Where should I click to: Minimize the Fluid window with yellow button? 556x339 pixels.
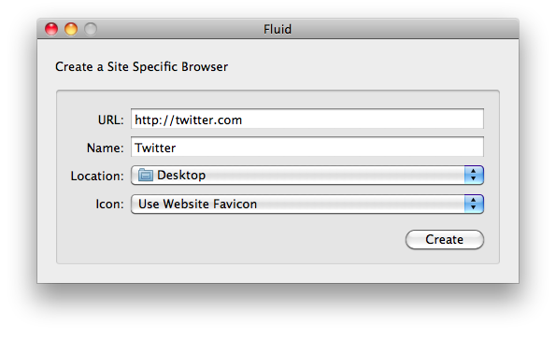71,29
